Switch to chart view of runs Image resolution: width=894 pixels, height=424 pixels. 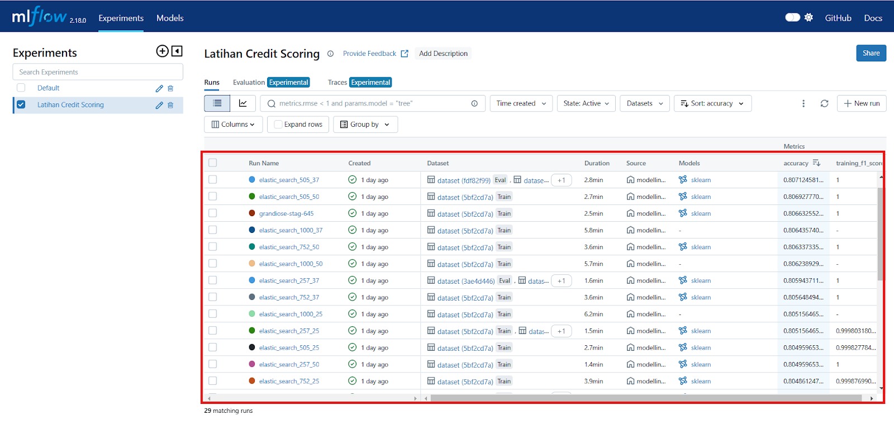[x=243, y=103]
